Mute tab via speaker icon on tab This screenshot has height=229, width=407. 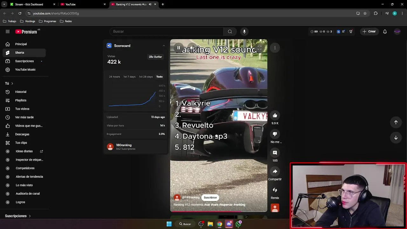(x=150, y=4)
